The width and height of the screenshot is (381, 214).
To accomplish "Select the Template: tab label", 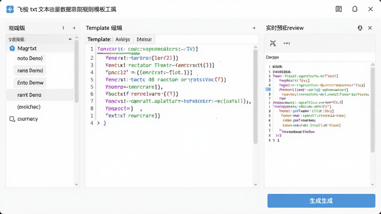I will point(99,39).
